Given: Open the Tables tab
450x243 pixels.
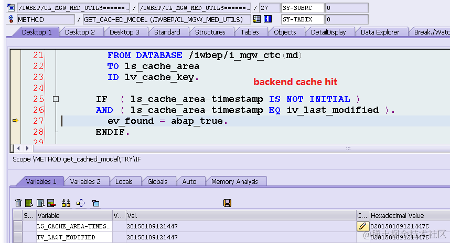Looking at the screenshot, I should (x=250, y=32).
